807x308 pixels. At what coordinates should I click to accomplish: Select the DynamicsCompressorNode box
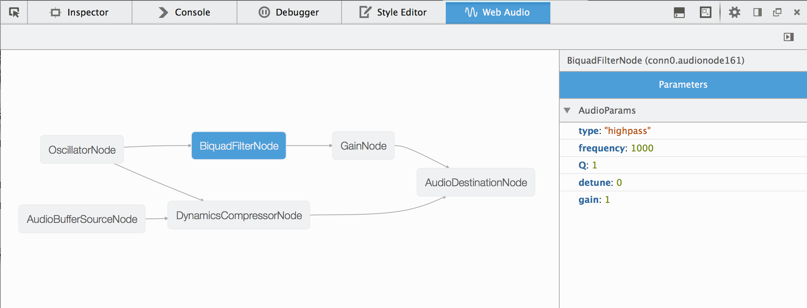click(x=239, y=215)
